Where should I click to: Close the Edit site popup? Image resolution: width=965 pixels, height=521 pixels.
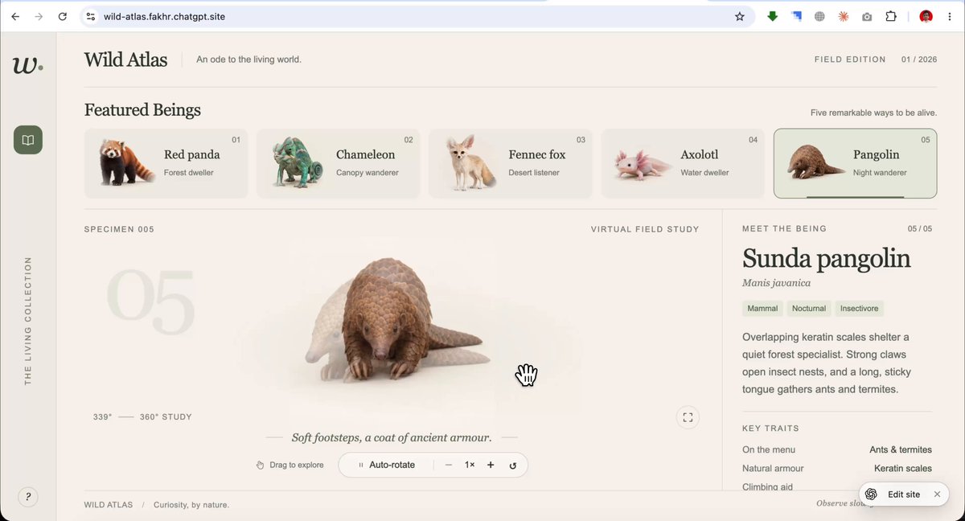(x=937, y=494)
